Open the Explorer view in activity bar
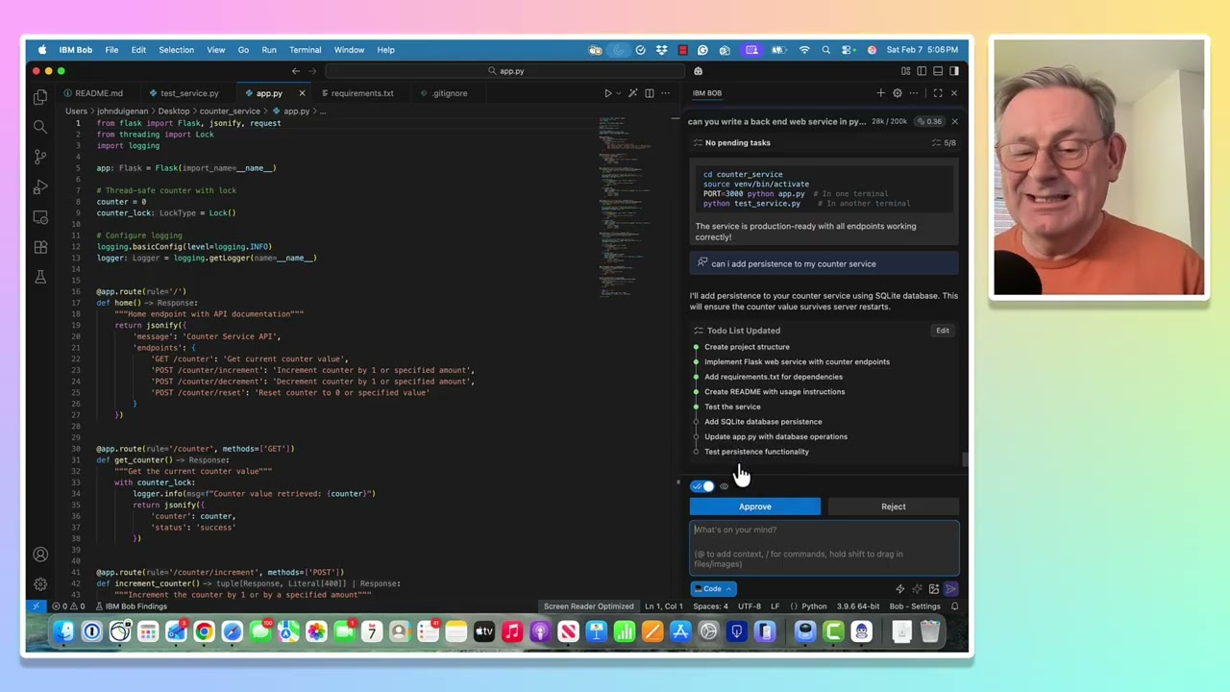The height and width of the screenshot is (692, 1230). click(x=40, y=96)
